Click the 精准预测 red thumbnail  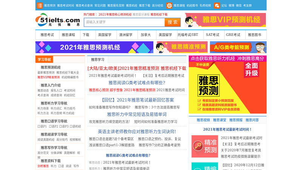(x=205, y=146)
